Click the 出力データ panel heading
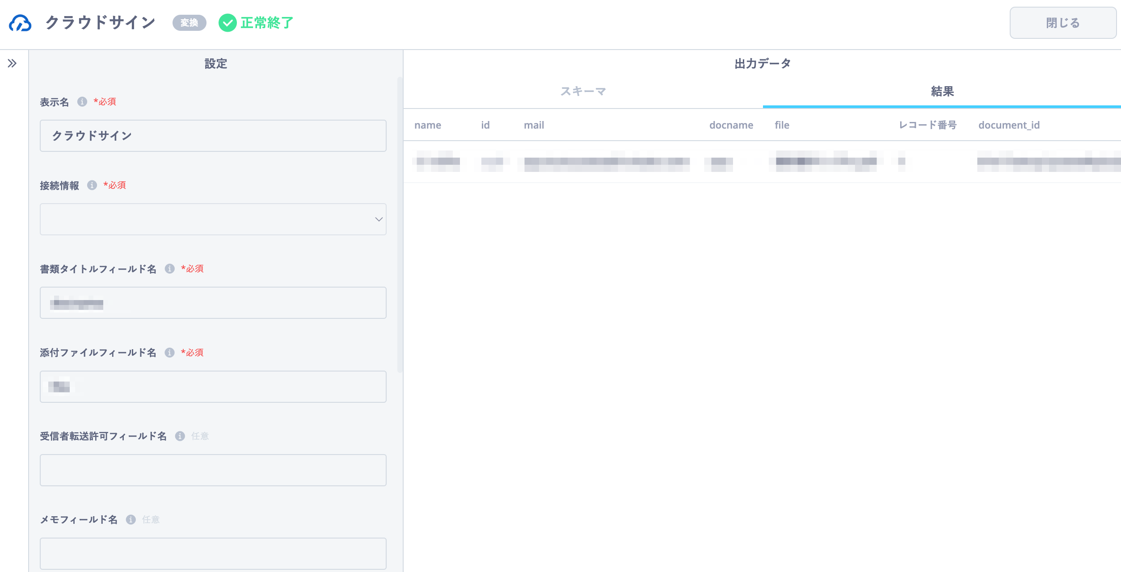 point(763,63)
